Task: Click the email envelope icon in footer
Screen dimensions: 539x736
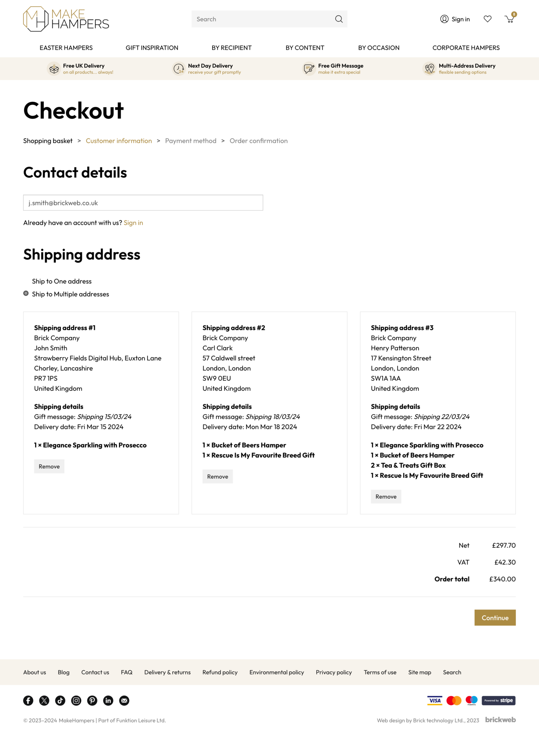Action: [x=124, y=701]
